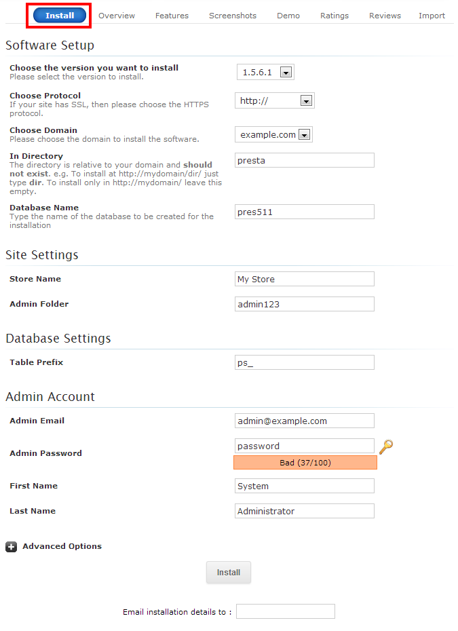Open the Features tab

coord(172,16)
